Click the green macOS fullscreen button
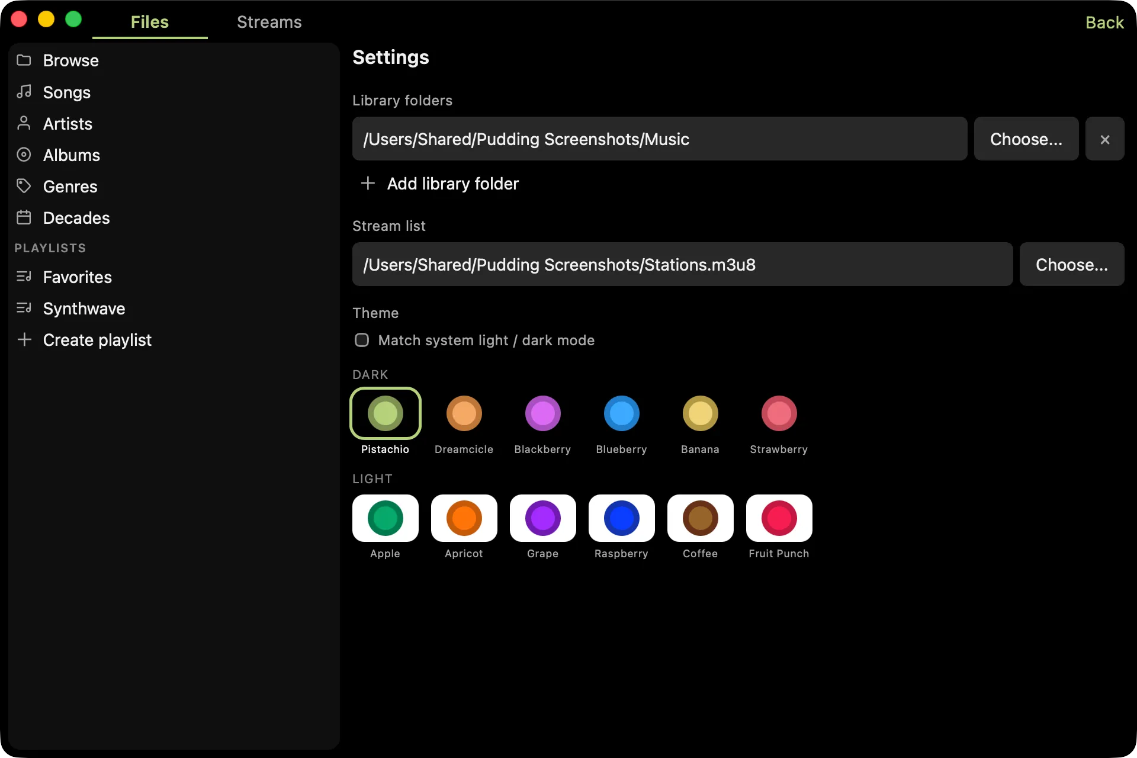Viewport: 1137px width, 758px height. coord(73,20)
